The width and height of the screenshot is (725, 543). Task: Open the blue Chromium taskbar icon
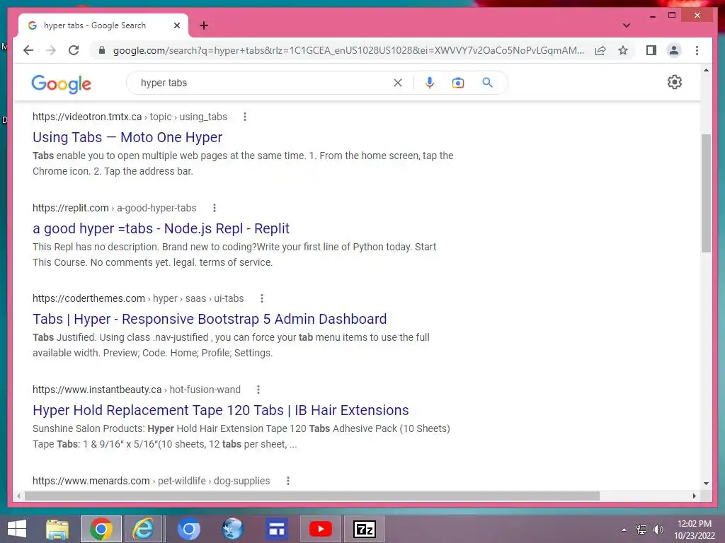click(x=188, y=529)
